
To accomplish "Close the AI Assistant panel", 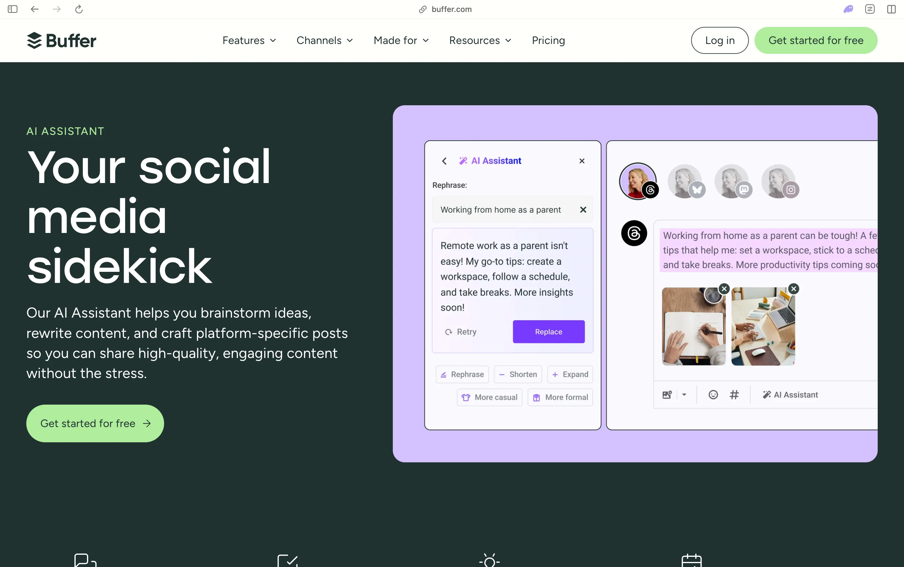I will pos(582,161).
